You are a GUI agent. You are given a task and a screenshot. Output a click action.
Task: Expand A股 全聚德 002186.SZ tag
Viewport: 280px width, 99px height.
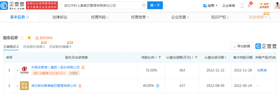click(49, 73)
